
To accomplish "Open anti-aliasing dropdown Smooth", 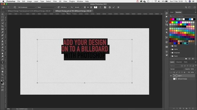I will (78, 7).
